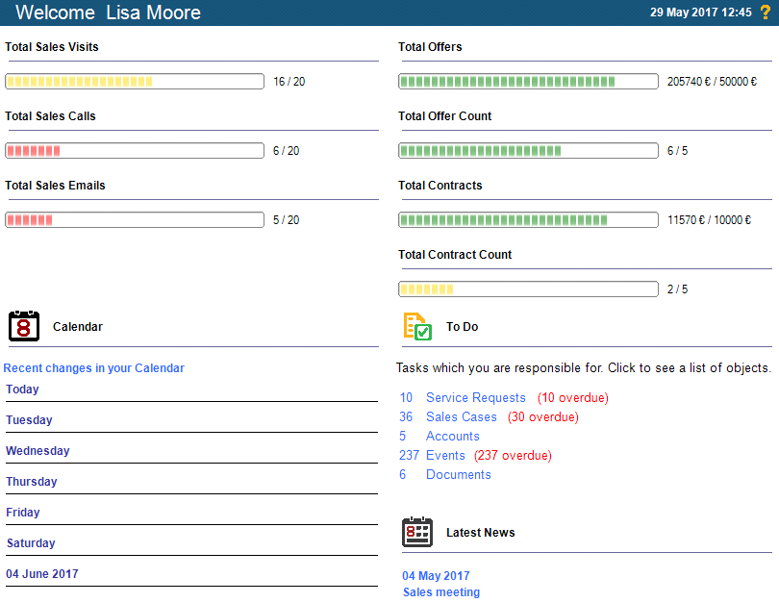Image resolution: width=779 pixels, height=603 pixels.
Task: Click the 5 / 20 sales emails value
Action: click(x=287, y=219)
